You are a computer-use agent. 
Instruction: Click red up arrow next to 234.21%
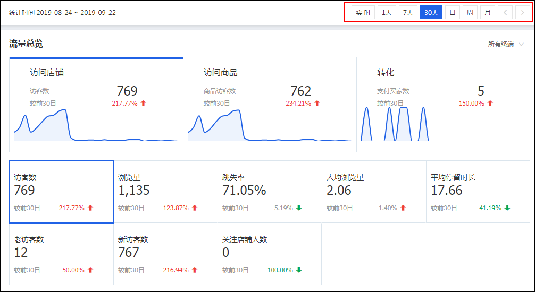pos(317,104)
